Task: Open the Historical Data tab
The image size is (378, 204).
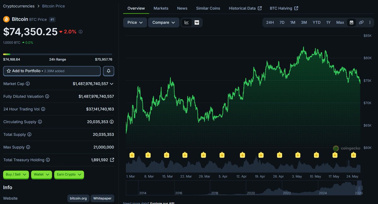Action: pos(245,8)
